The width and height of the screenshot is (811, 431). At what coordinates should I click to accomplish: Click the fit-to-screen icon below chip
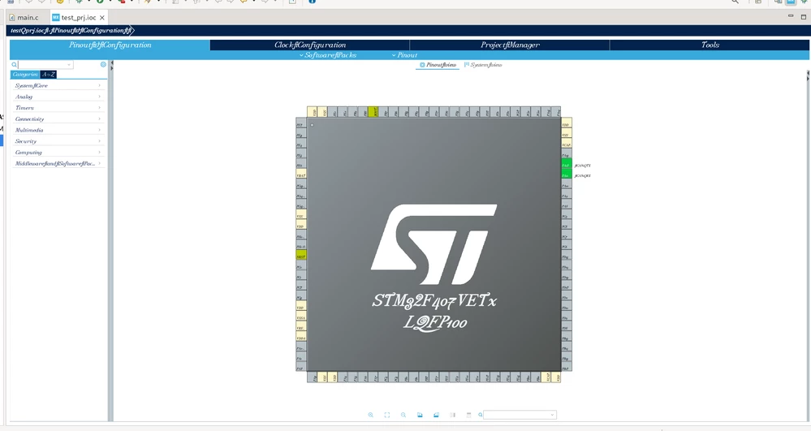click(387, 415)
